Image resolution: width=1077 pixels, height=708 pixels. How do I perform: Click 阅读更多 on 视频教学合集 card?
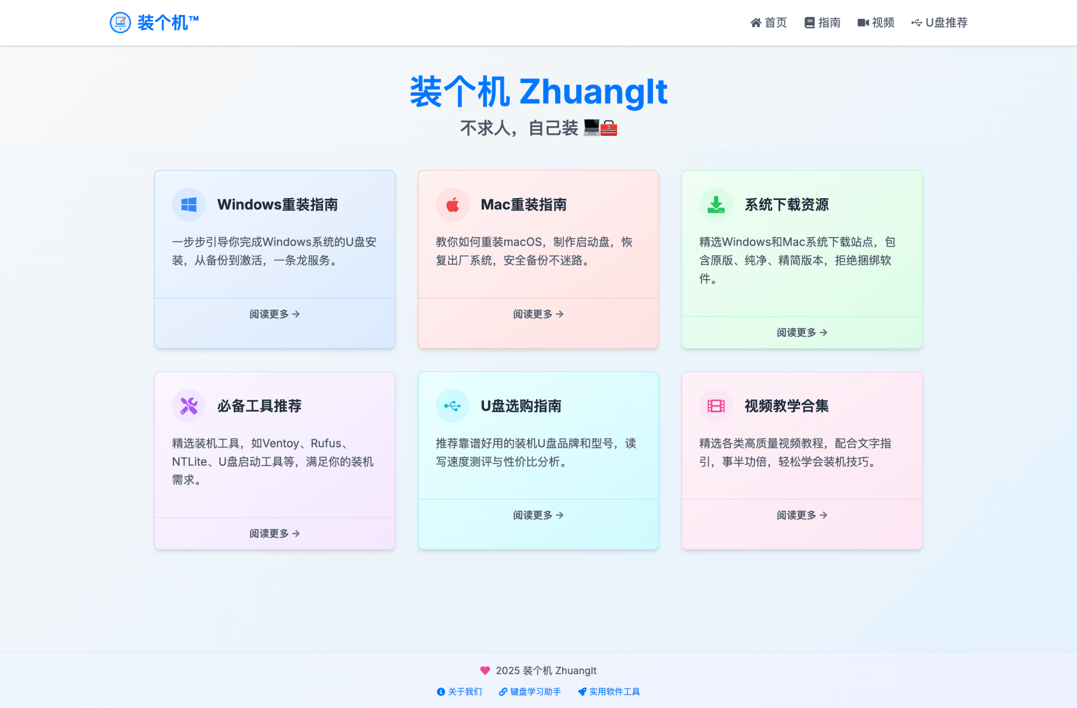coord(802,515)
